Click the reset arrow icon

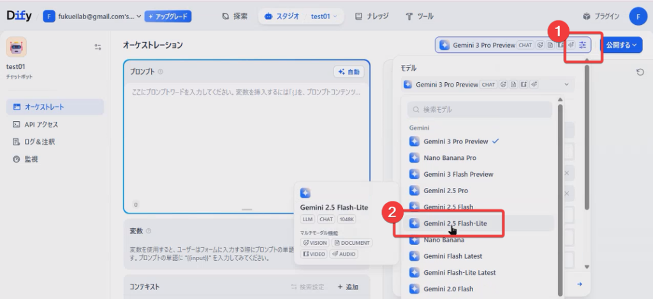pos(640,72)
